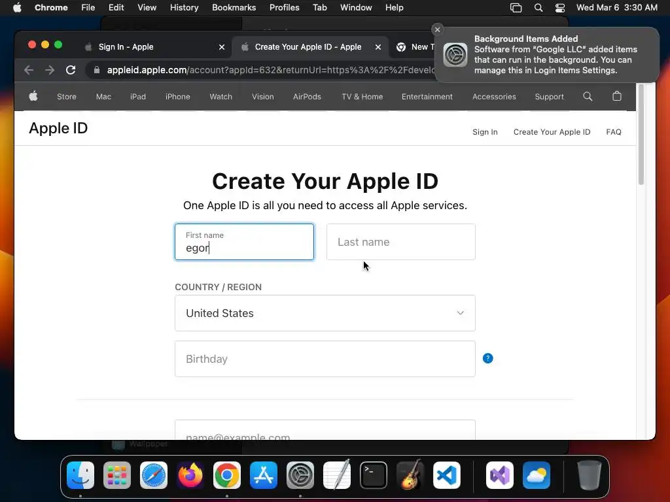Launch GarageBand from the Dock

tap(410, 475)
